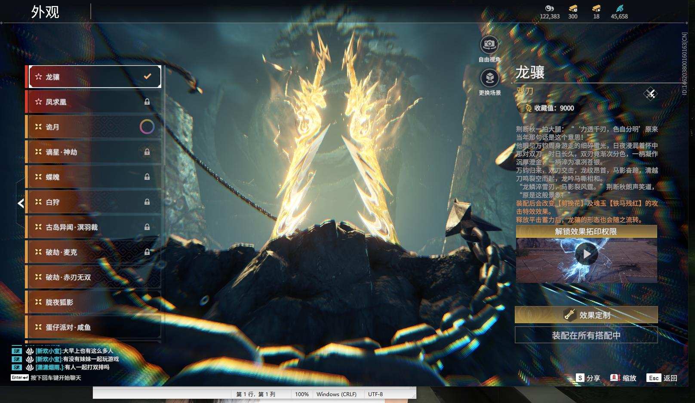Image resolution: width=695 pixels, height=403 pixels.
Task: Collapse the skin list with left arrow
Action: click(x=21, y=203)
